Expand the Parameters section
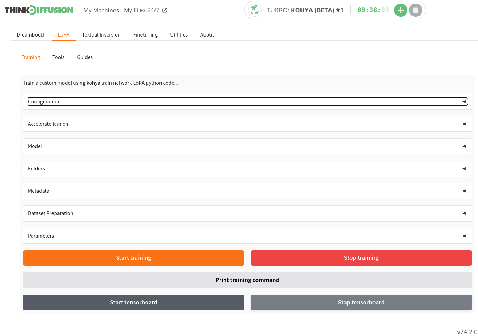This screenshot has height=336, width=478. point(247,236)
